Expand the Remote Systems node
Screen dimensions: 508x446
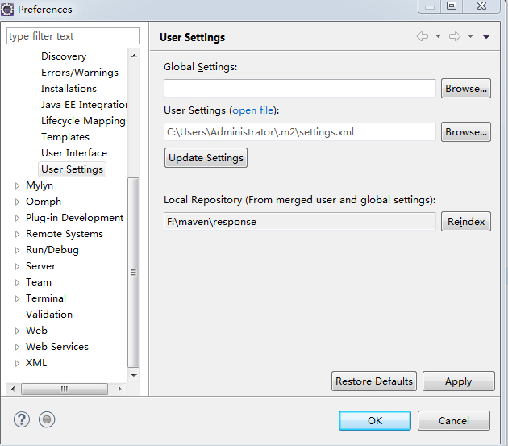point(17,235)
